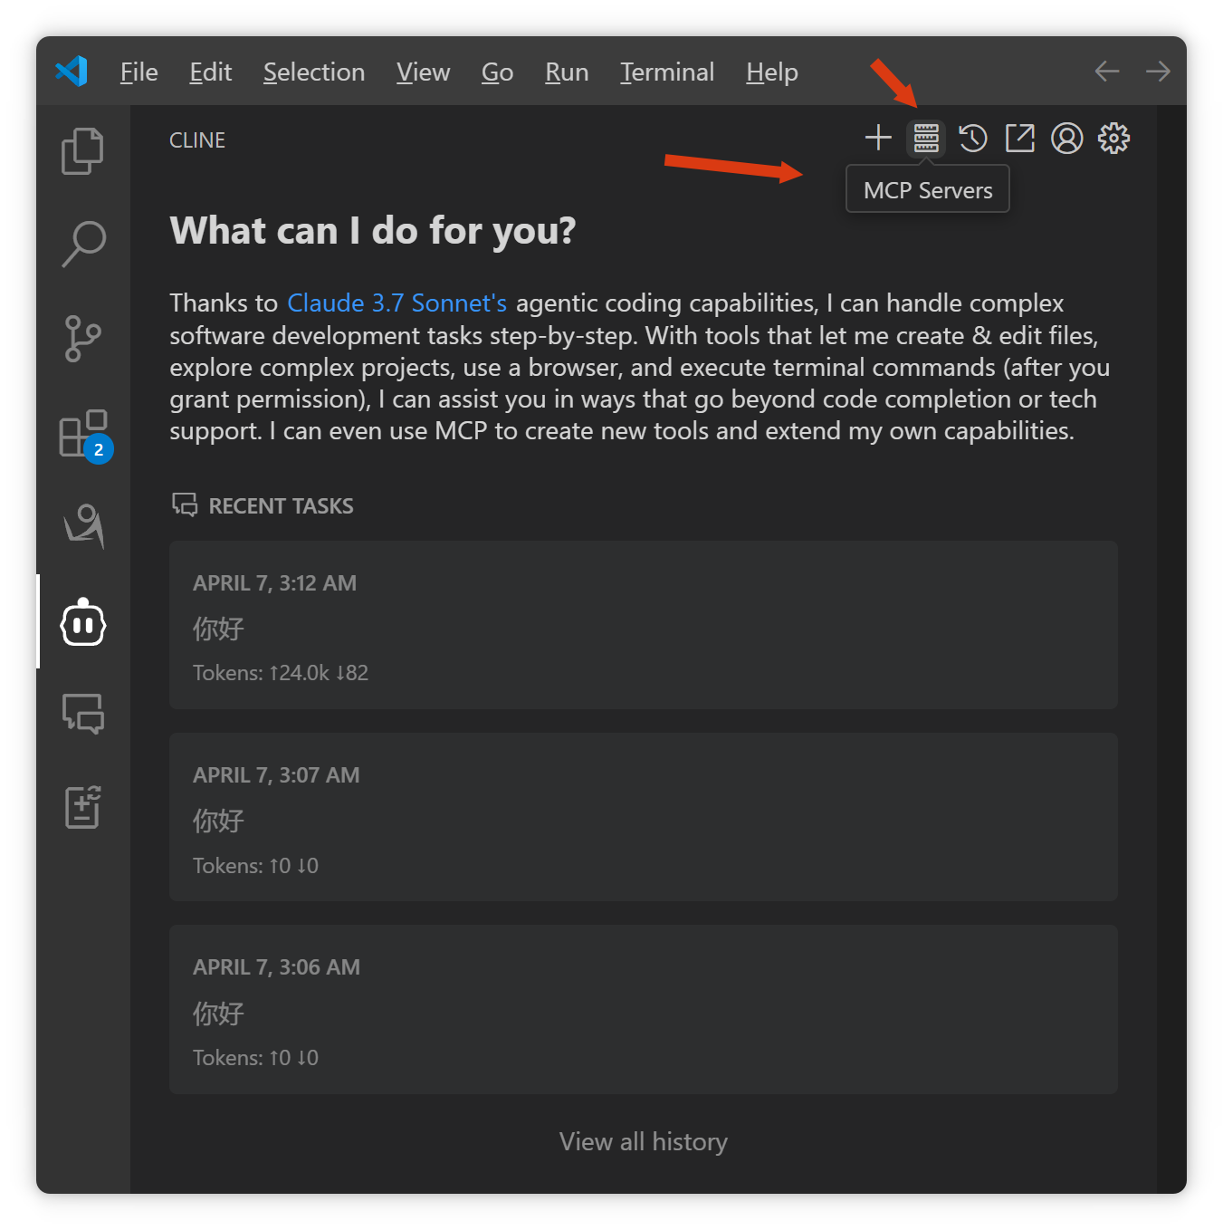This screenshot has height=1230, width=1223.
Task: Open the Extensions view with badge 2
Action: coord(82,433)
